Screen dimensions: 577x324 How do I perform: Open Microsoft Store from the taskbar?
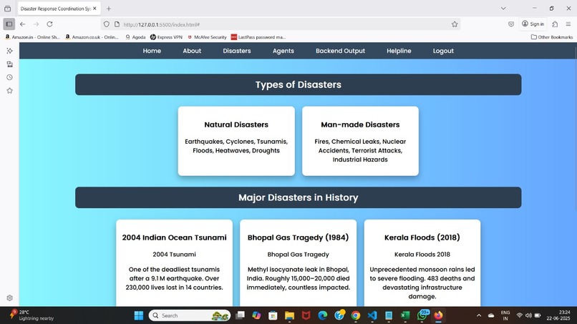273,315
